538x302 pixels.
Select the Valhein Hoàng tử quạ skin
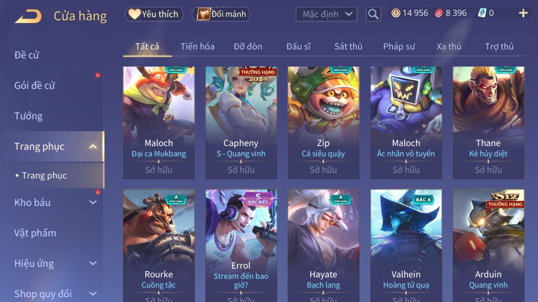click(406, 245)
